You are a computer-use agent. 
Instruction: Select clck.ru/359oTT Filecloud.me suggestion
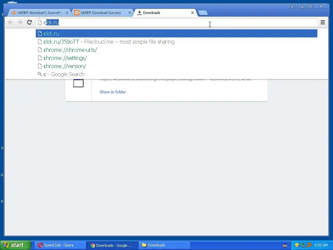[x=177, y=42]
